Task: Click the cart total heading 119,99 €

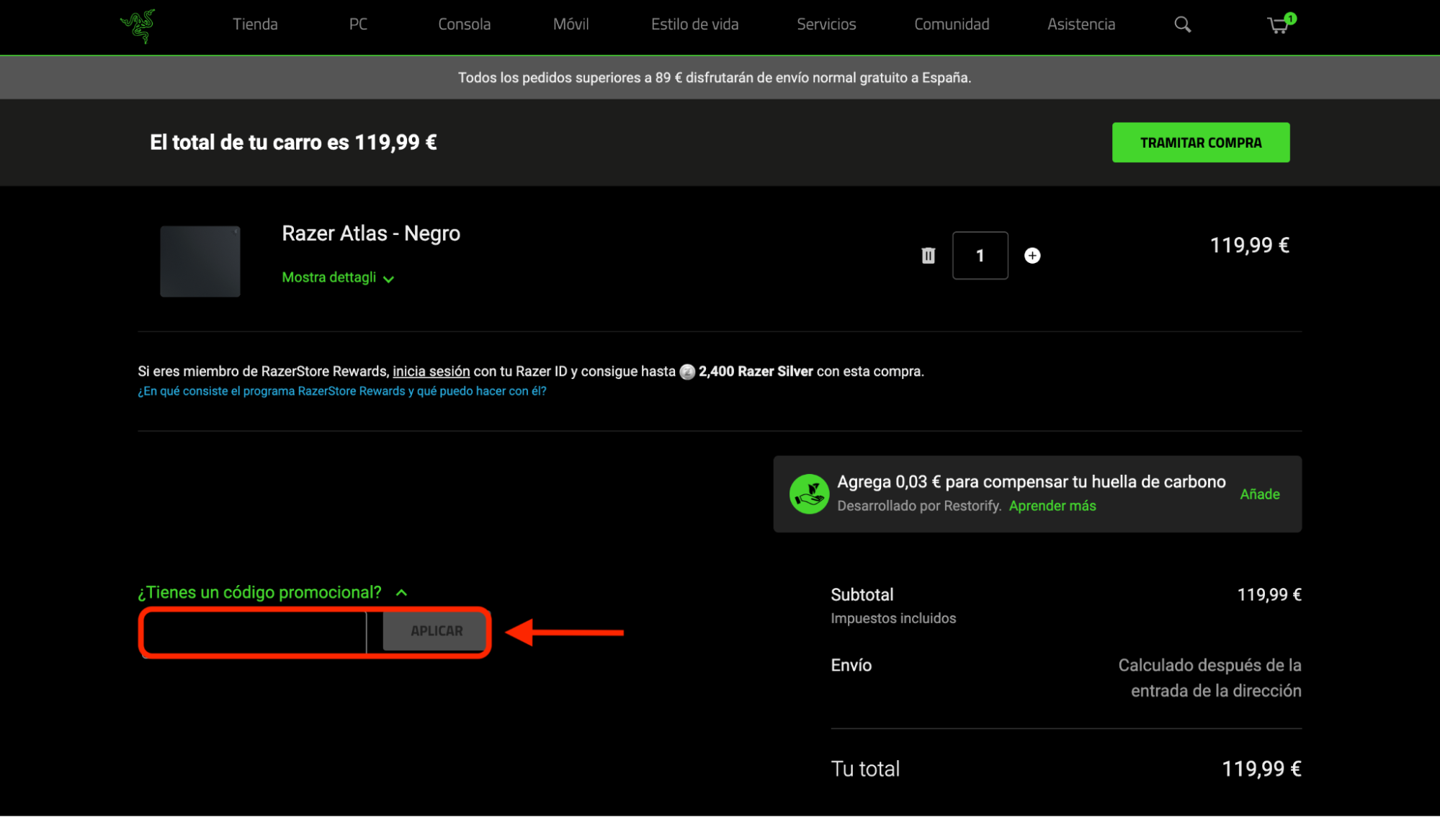Action: pos(293,143)
